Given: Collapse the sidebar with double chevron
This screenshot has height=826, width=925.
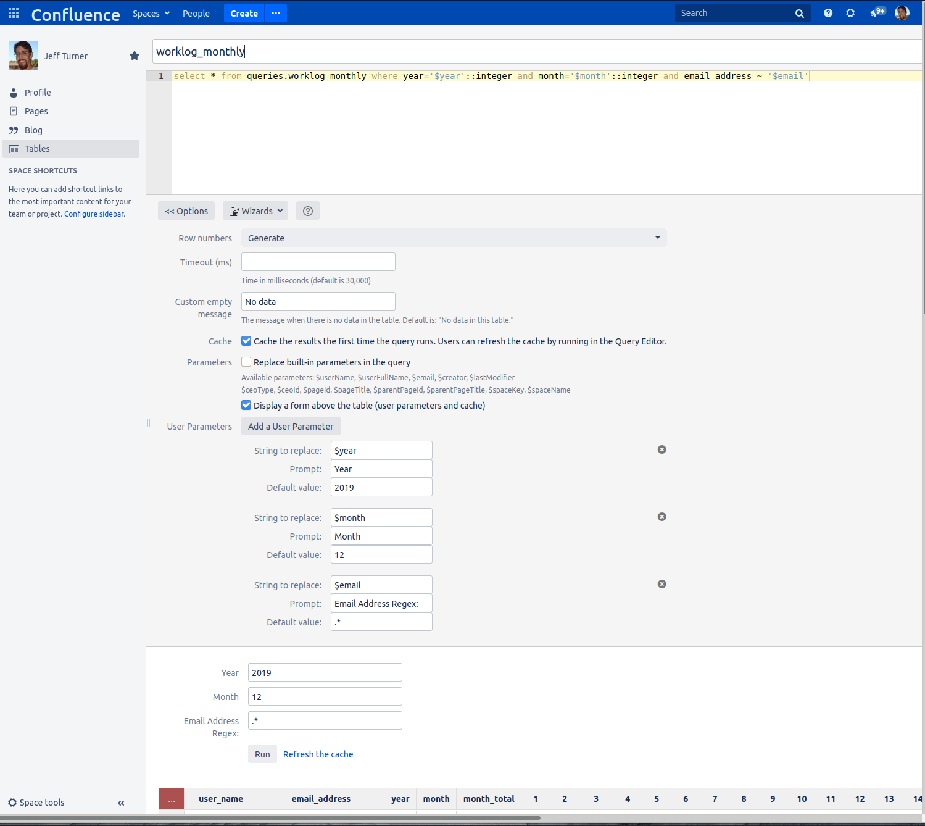Looking at the screenshot, I should [x=121, y=803].
